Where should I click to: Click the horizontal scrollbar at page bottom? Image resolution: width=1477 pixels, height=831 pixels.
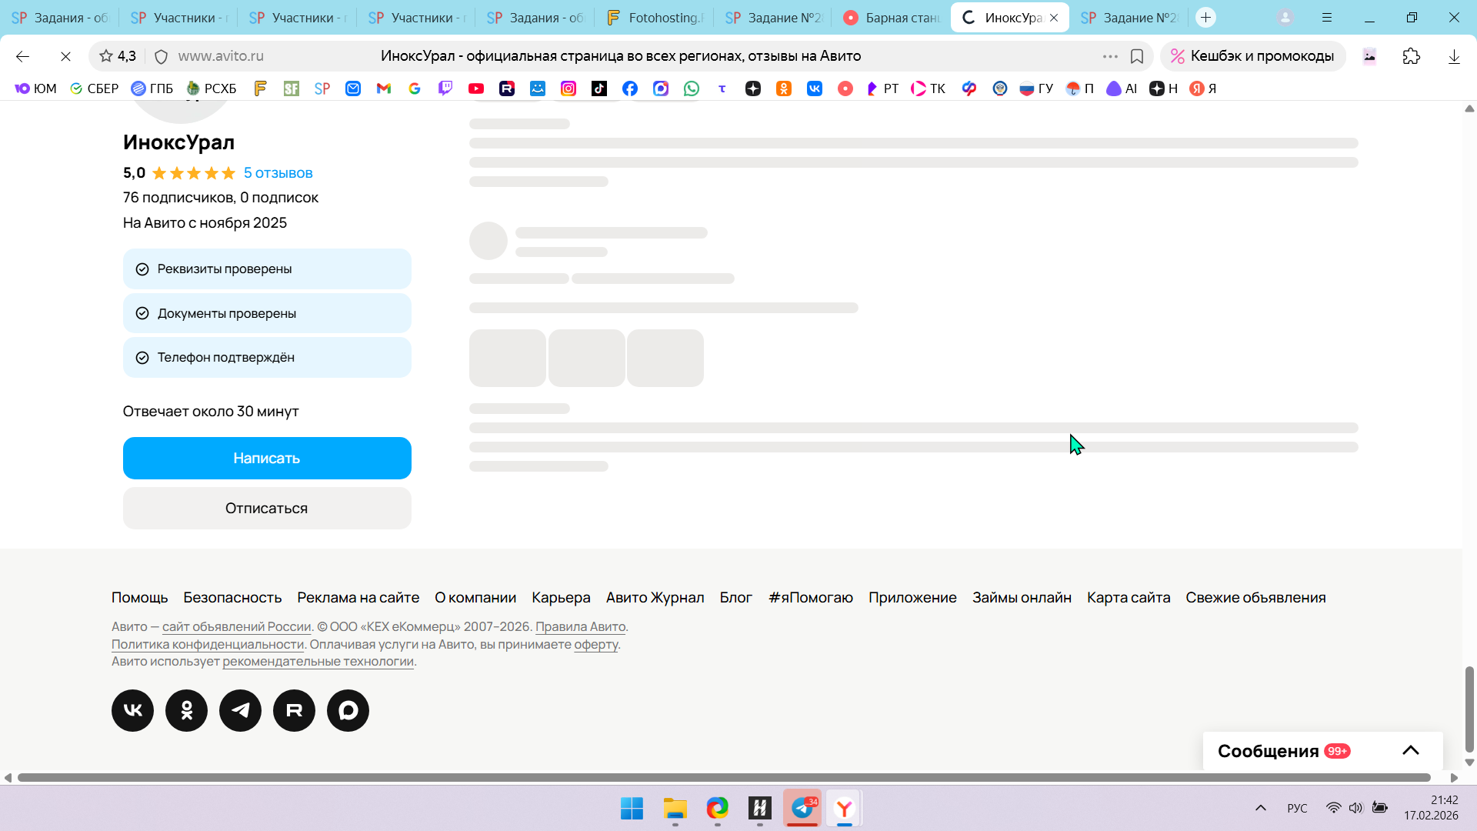tap(723, 777)
